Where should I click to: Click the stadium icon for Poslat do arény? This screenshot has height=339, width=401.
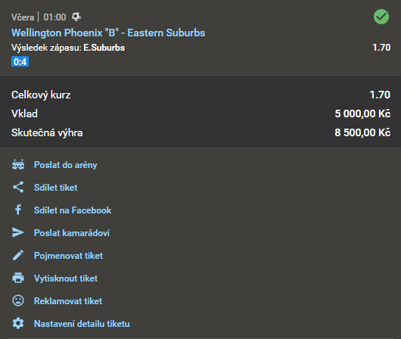pyautogui.click(x=18, y=165)
